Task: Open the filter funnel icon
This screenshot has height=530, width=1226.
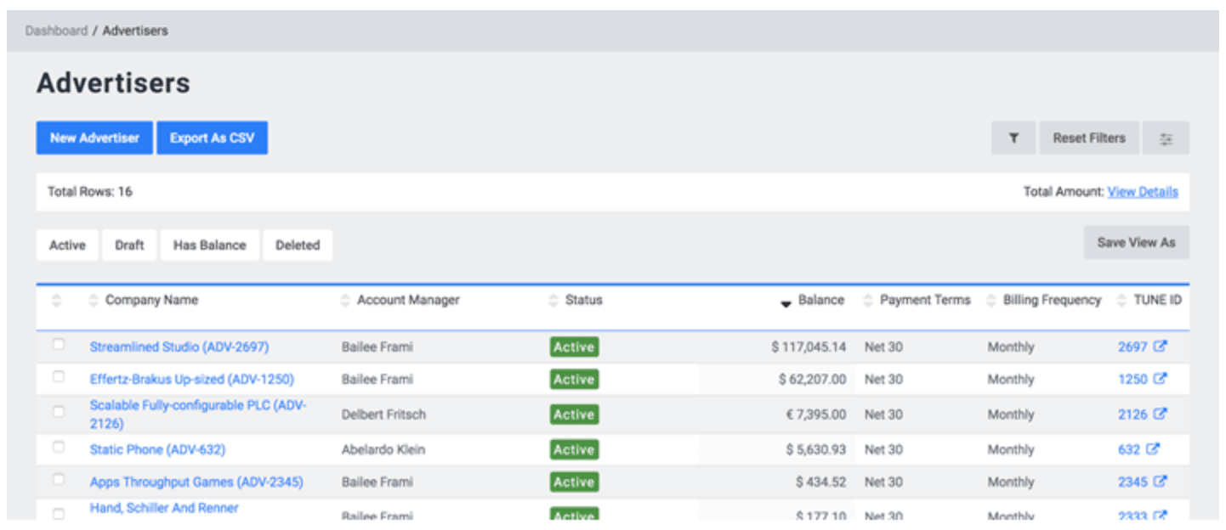Action: pyautogui.click(x=1013, y=138)
